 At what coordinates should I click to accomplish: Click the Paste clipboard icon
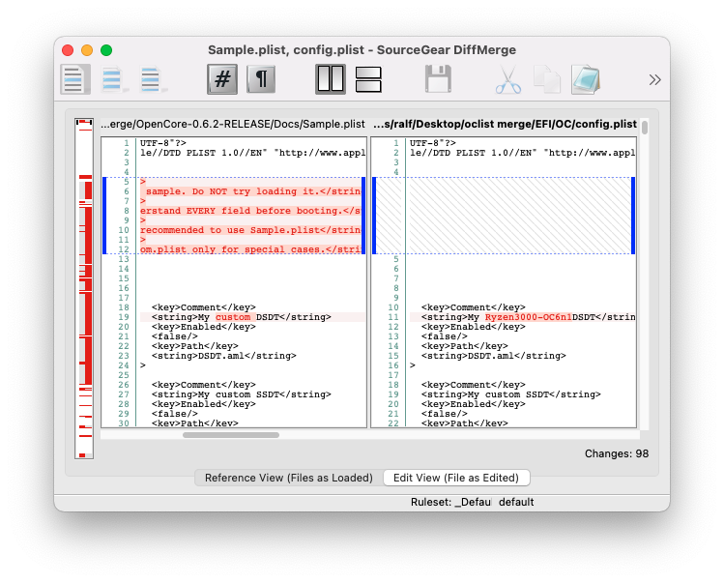coord(586,79)
